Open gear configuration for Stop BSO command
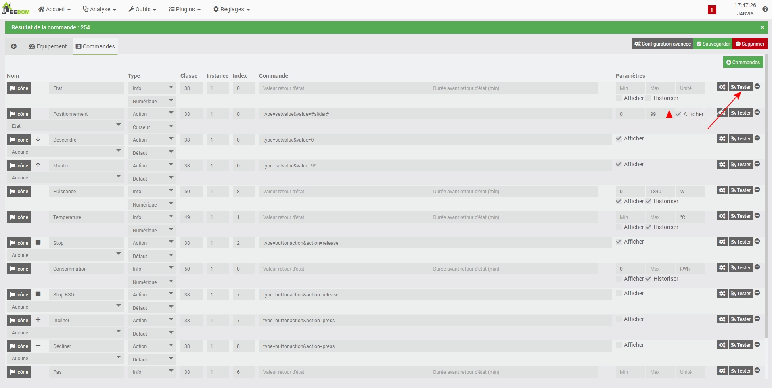Image resolution: width=772 pixels, height=388 pixels. (722, 293)
